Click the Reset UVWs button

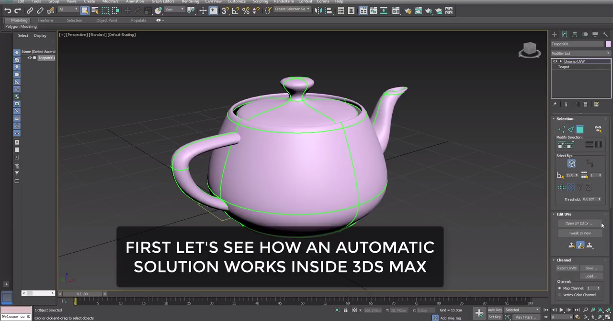pos(567,268)
